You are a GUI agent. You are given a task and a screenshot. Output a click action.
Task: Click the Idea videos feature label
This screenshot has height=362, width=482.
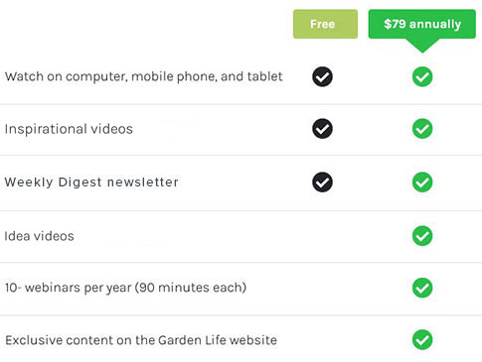[39, 236]
